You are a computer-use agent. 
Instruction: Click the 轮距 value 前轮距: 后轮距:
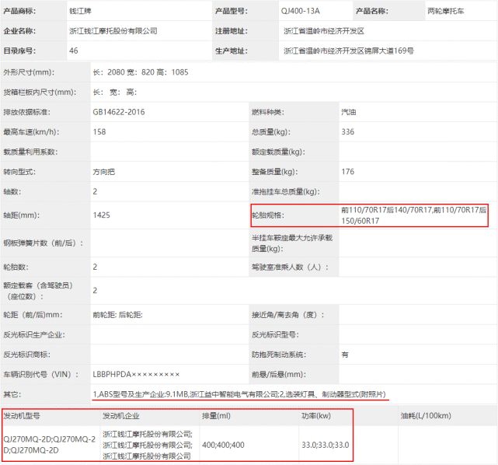click(117, 315)
